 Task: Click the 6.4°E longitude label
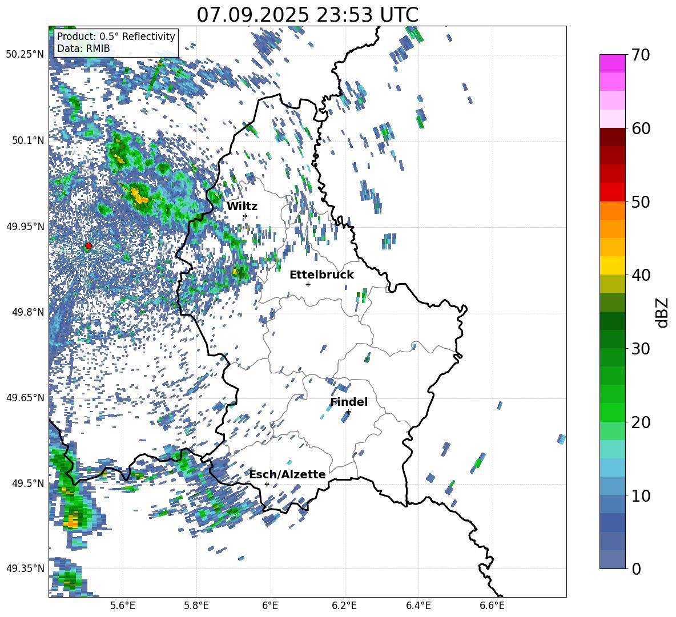[x=418, y=606]
